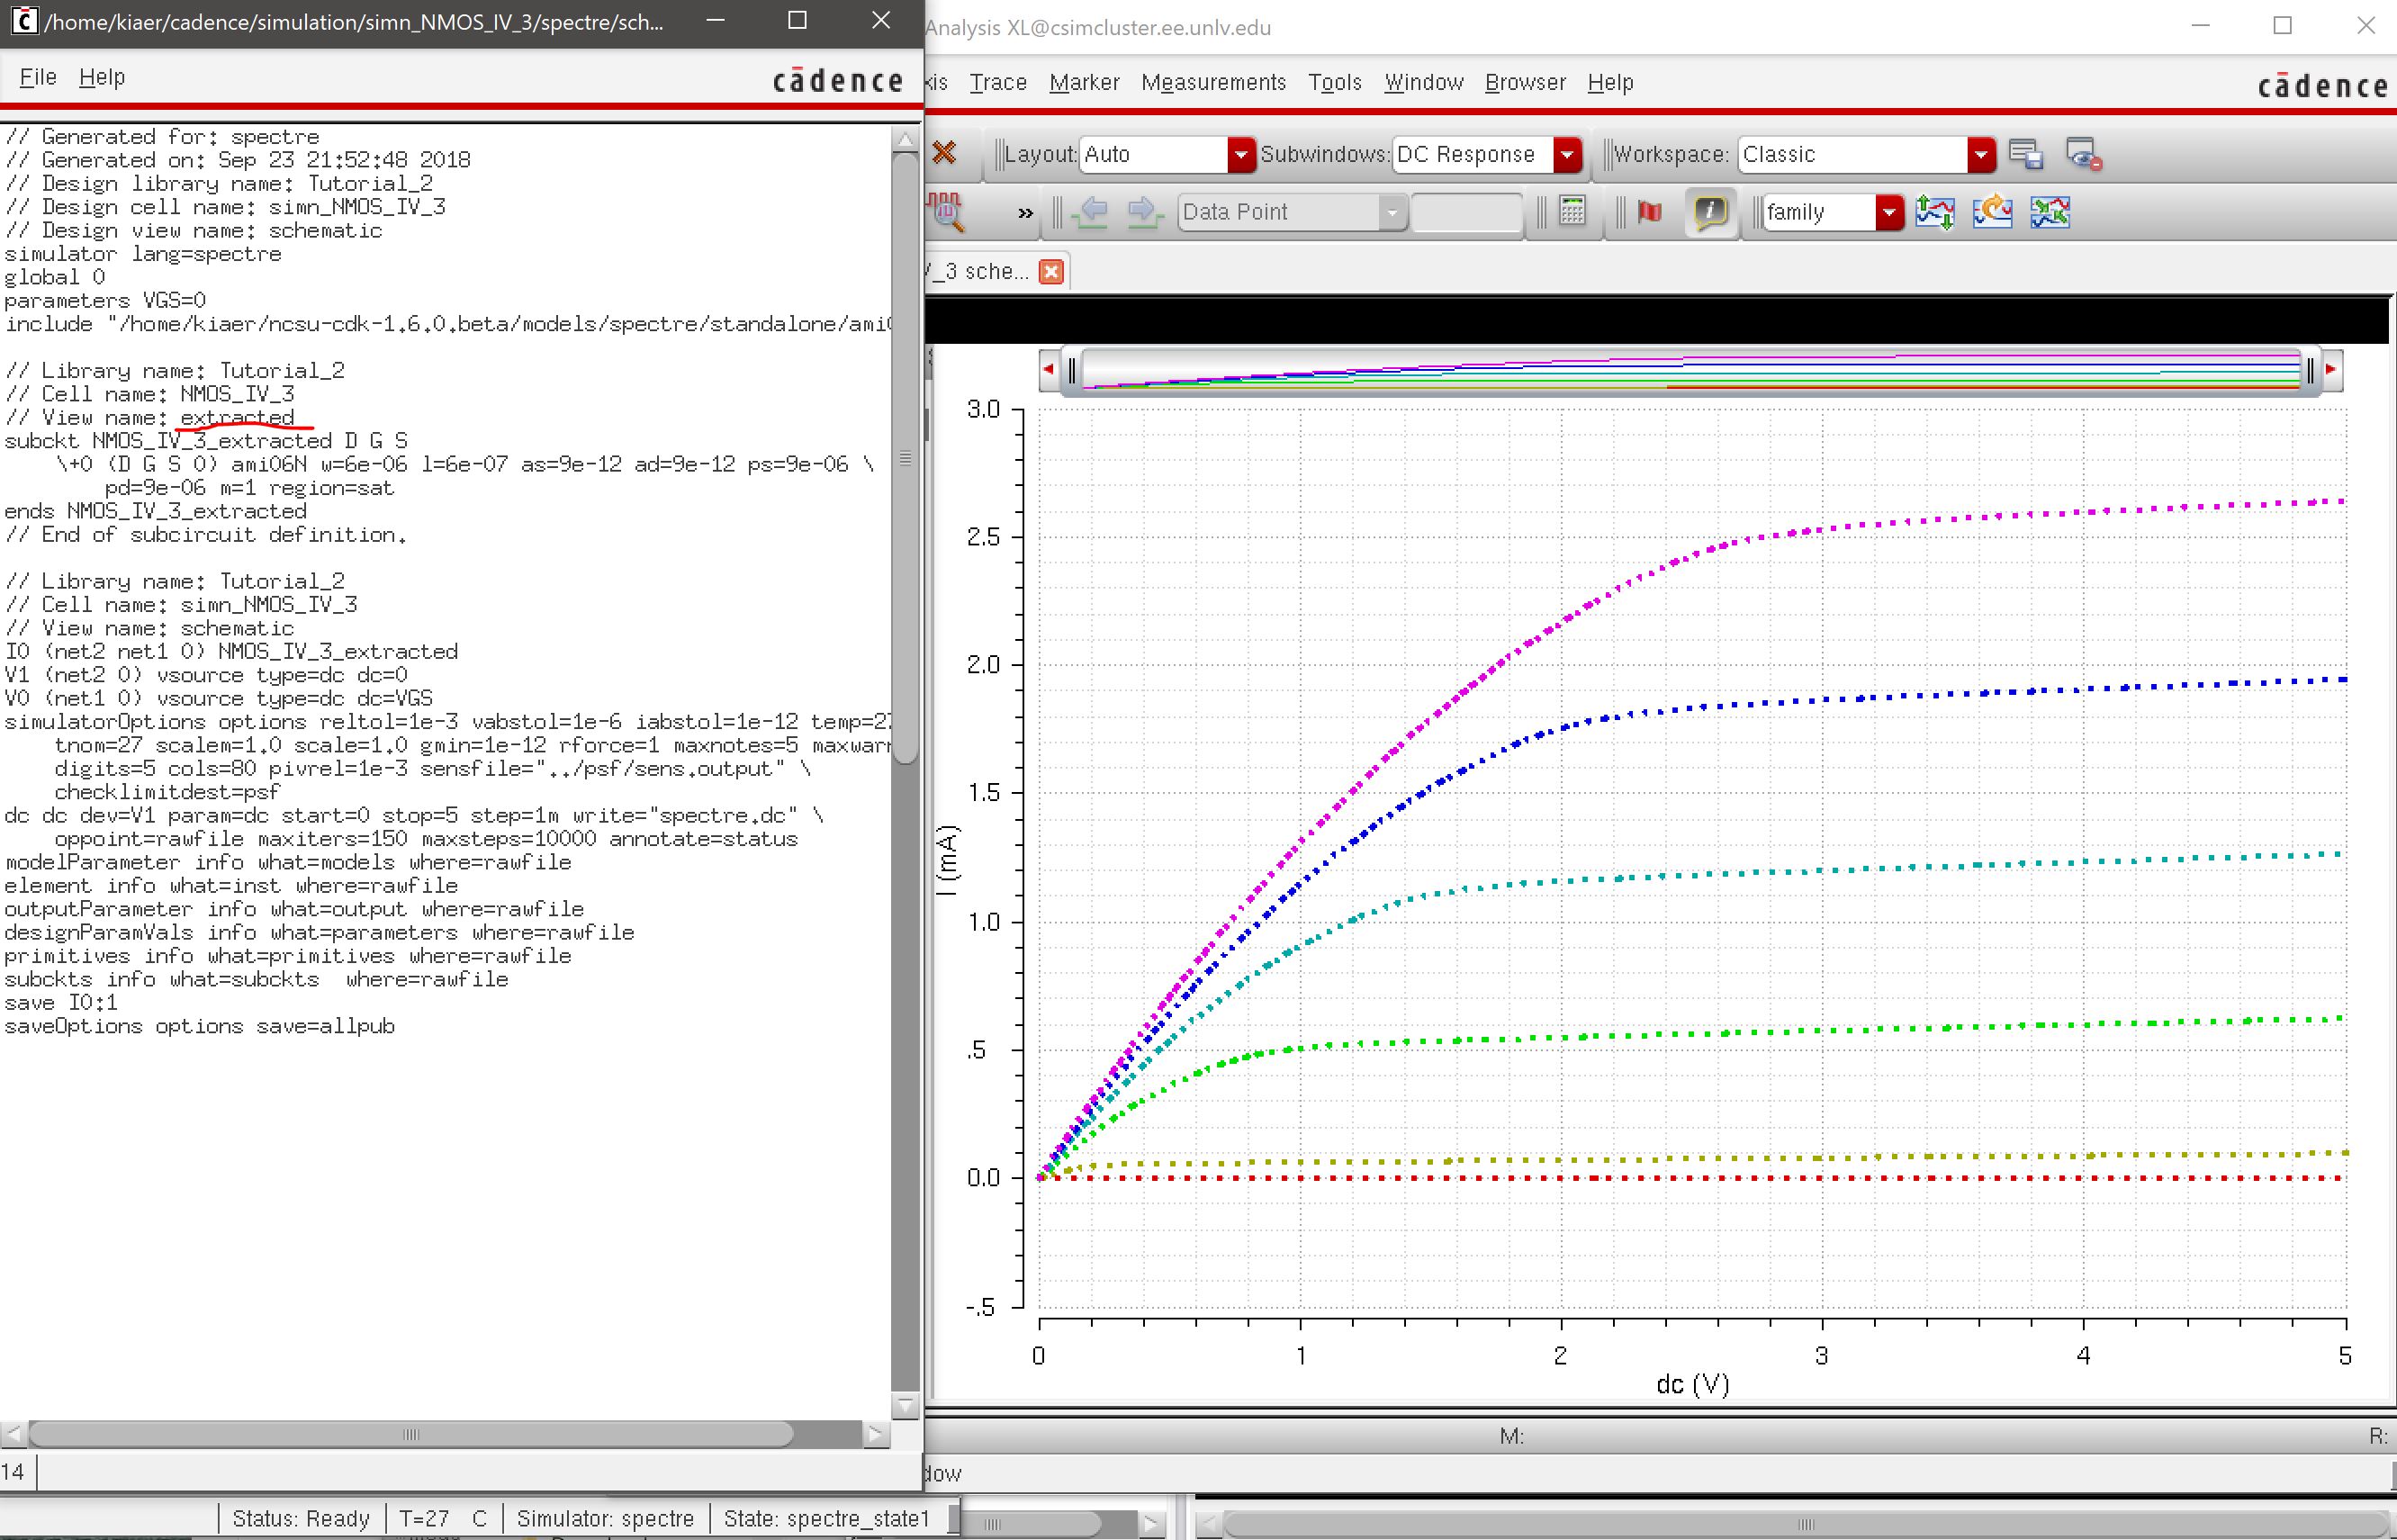Screen dimensions: 2397x1540
Task: Click the trace icon with green up/down arrows
Action: tap(1935, 212)
